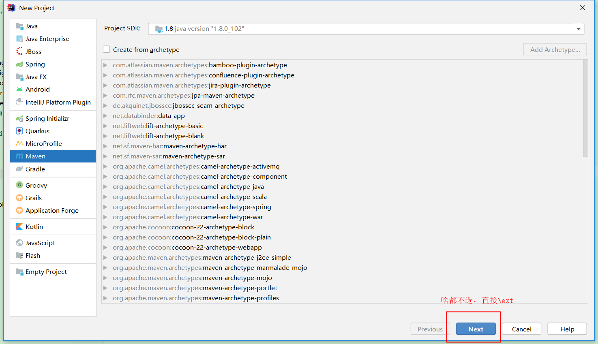Click the Application Forge icon
This screenshot has width=598, height=344.
[x=19, y=210]
